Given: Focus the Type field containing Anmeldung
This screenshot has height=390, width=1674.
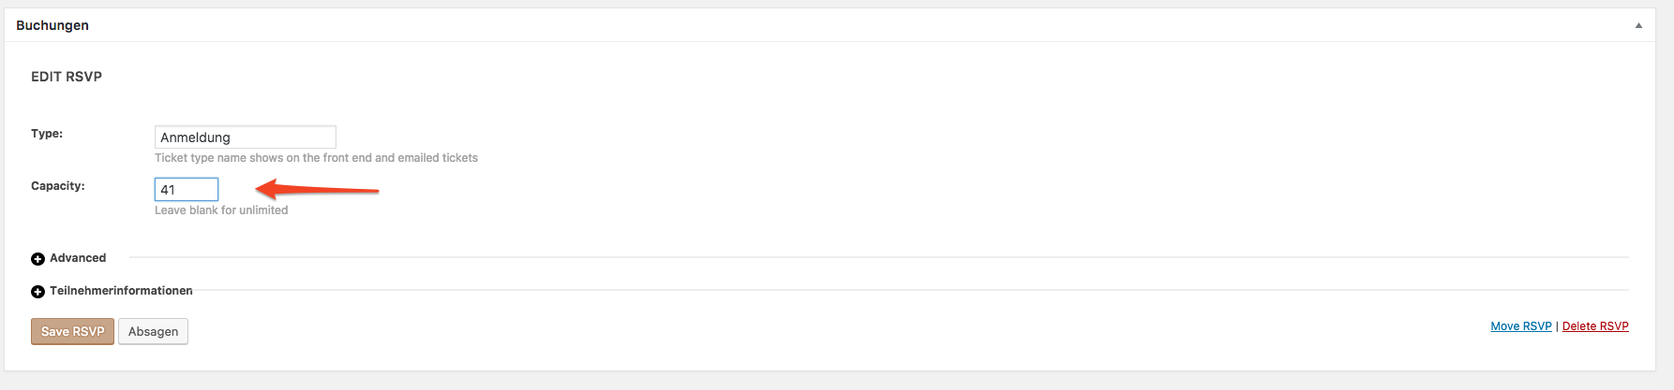Looking at the screenshot, I should 245,137.
